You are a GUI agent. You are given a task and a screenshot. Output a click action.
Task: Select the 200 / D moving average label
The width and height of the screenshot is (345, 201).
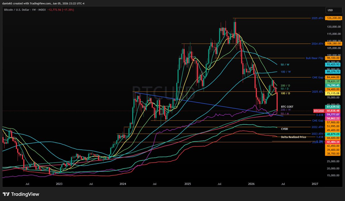point(285,85)
